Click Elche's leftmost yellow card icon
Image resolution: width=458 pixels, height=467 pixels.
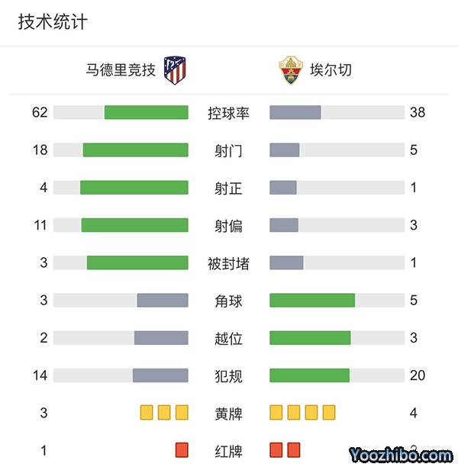click(276, 413)
